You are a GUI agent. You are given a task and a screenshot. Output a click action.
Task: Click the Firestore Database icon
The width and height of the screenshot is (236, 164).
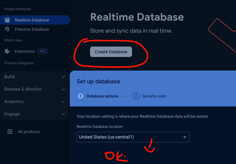pos(7,29)
